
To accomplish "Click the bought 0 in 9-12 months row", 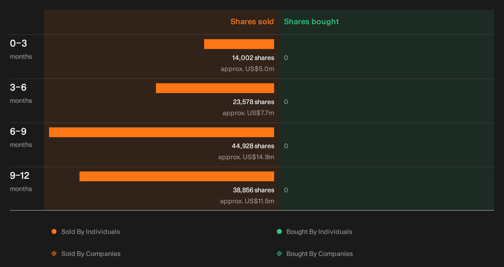I will [286, 190].
